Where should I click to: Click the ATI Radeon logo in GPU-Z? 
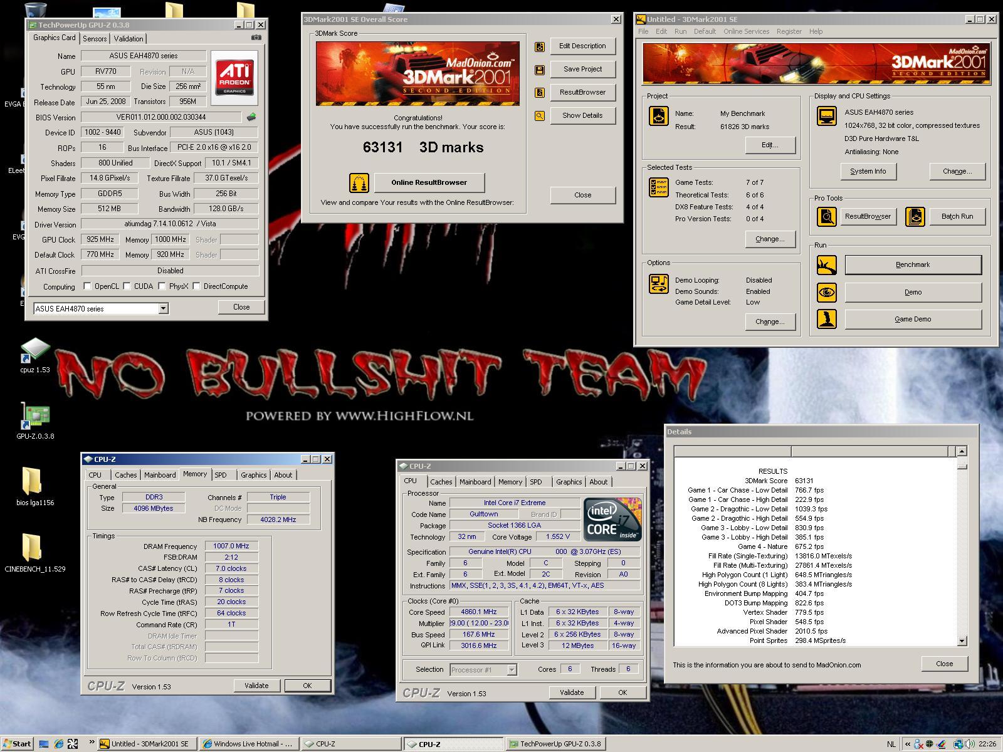(234, 77)
